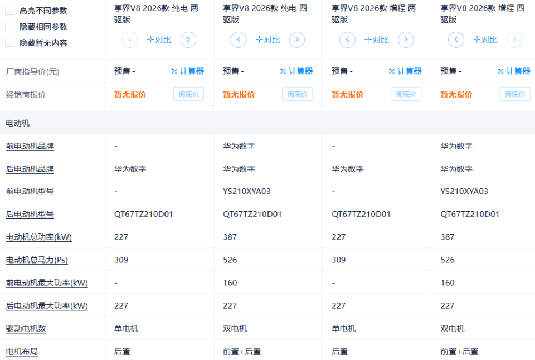Click left arrow under 增程 两驱版
The height and width of the screenshot is (360, 535).
pos(347,40)
